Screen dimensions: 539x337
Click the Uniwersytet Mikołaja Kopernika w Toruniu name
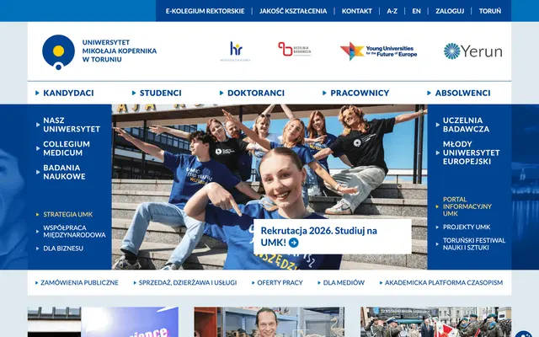click(x=120, y=51)
